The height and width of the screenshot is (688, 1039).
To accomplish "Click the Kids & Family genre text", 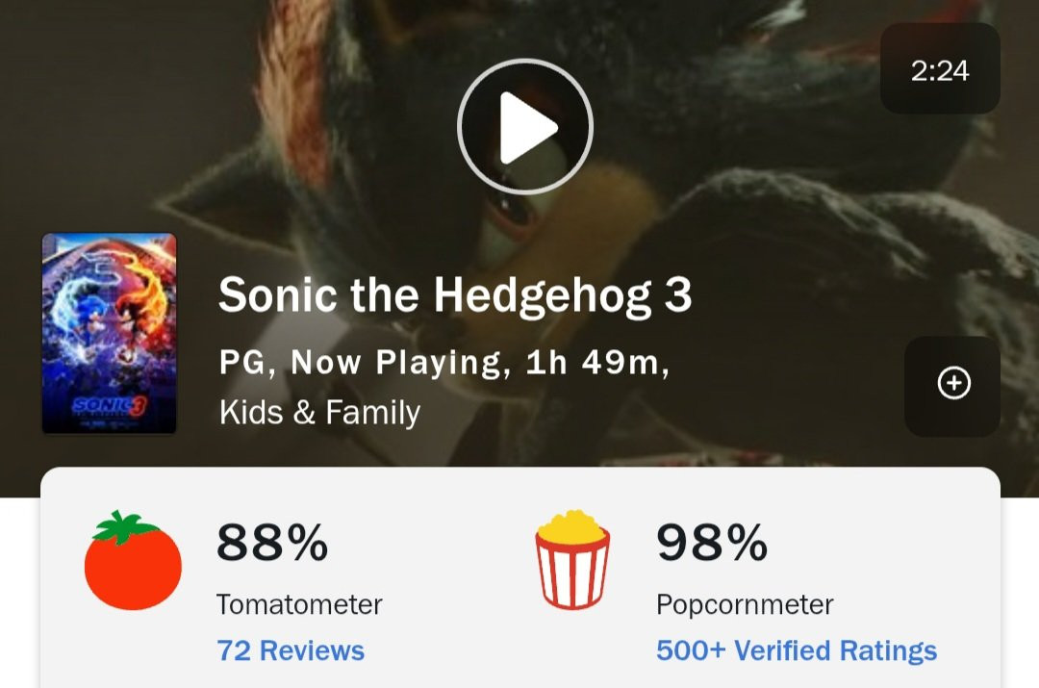I will click(320, 412).
